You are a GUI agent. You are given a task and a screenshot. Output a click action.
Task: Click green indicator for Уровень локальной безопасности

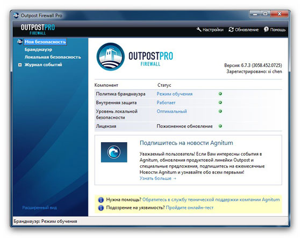(x=220, y=111)
